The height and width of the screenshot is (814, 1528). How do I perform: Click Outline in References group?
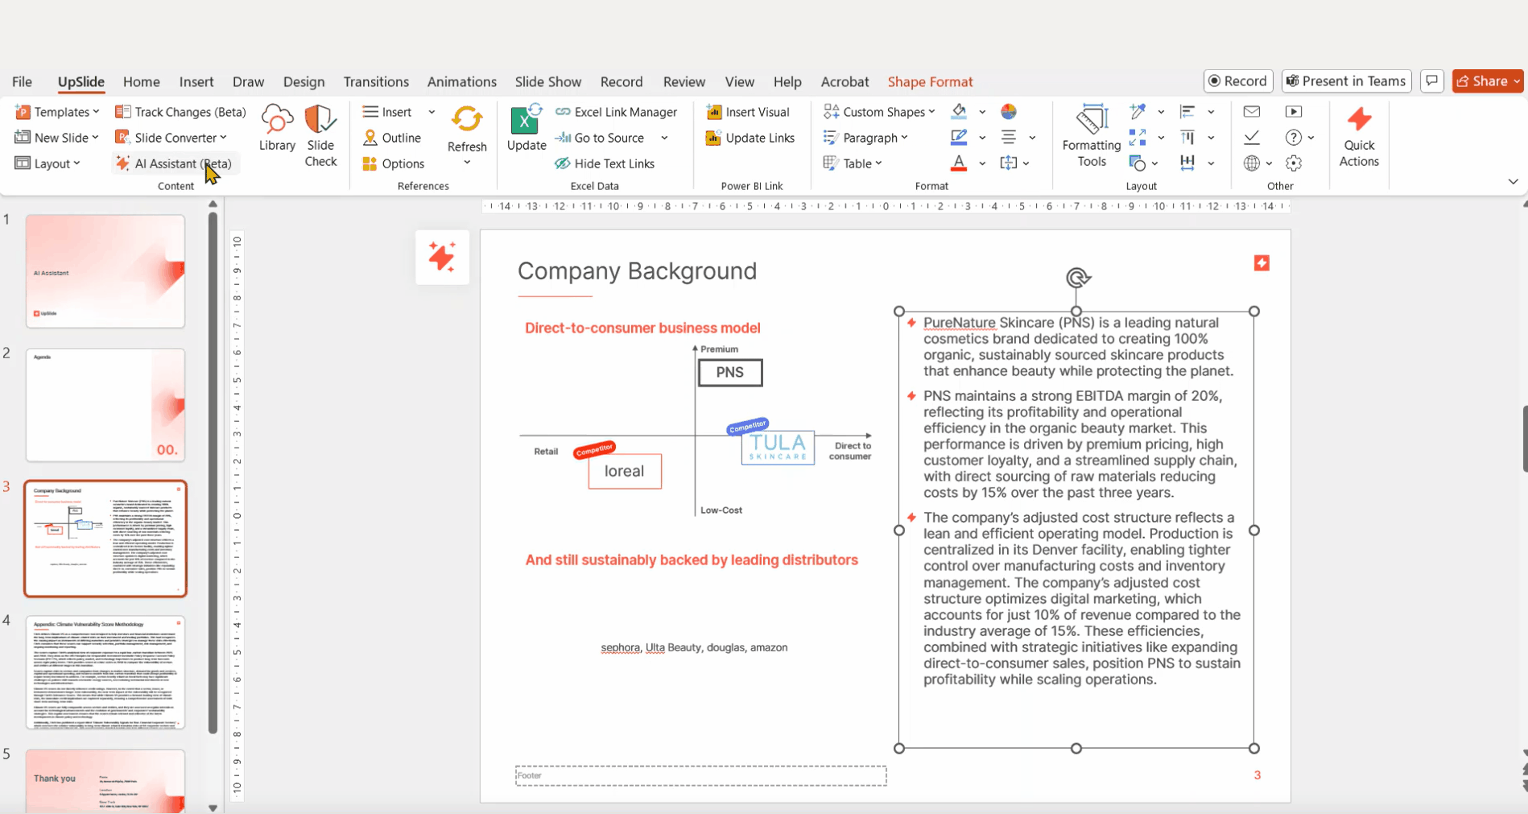pos(392,138)
